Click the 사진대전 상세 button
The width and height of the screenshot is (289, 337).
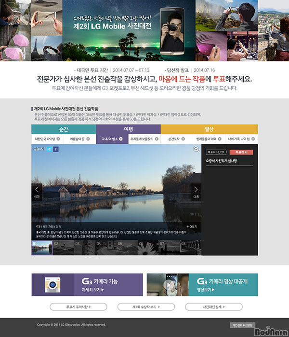[x=214, y=307]
